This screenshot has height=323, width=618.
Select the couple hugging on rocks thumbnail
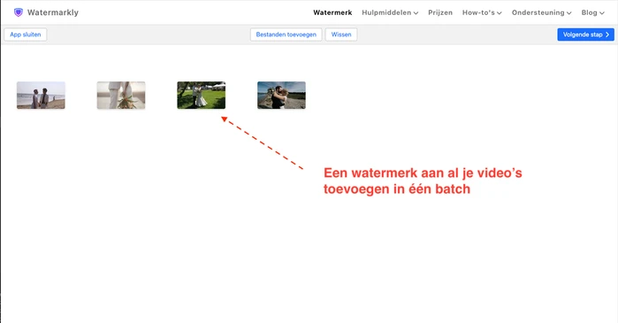click(x=281, y=95)
